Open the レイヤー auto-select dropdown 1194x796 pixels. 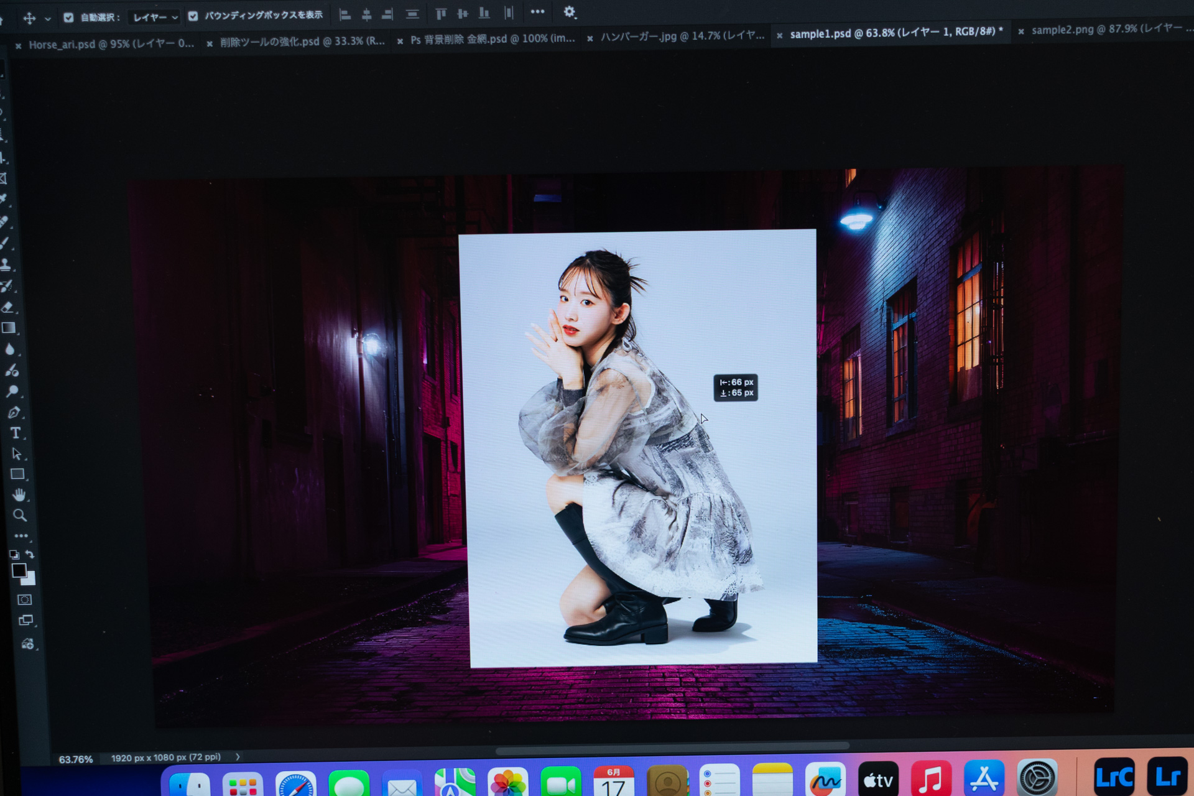[155, 17]
